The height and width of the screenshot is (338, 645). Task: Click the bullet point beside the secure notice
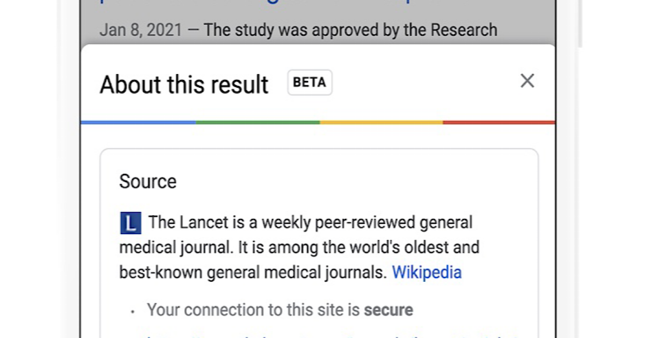(132, 311)
